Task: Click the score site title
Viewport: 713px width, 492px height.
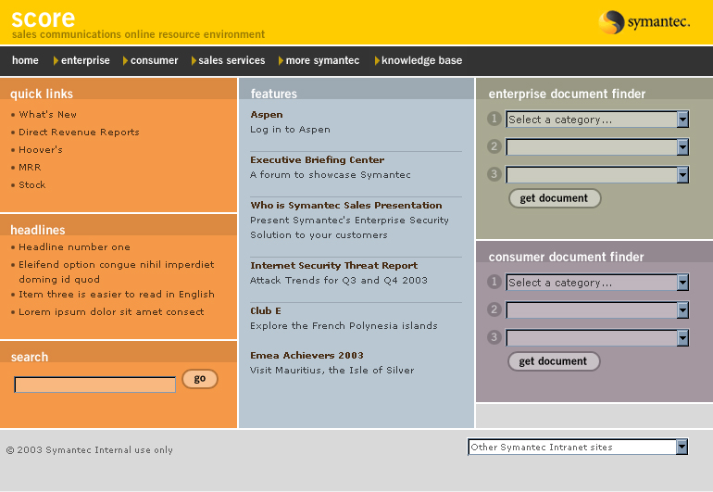Action: pyautogui.click(x=44, y=19)
